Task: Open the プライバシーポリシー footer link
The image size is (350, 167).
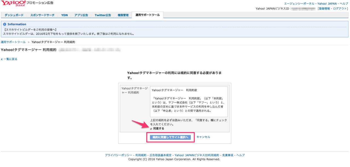Action: coord(118,155)
